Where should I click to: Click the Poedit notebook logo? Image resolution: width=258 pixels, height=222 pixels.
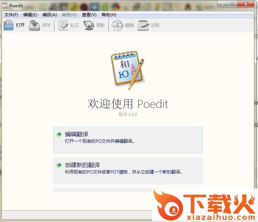point(128,70)
